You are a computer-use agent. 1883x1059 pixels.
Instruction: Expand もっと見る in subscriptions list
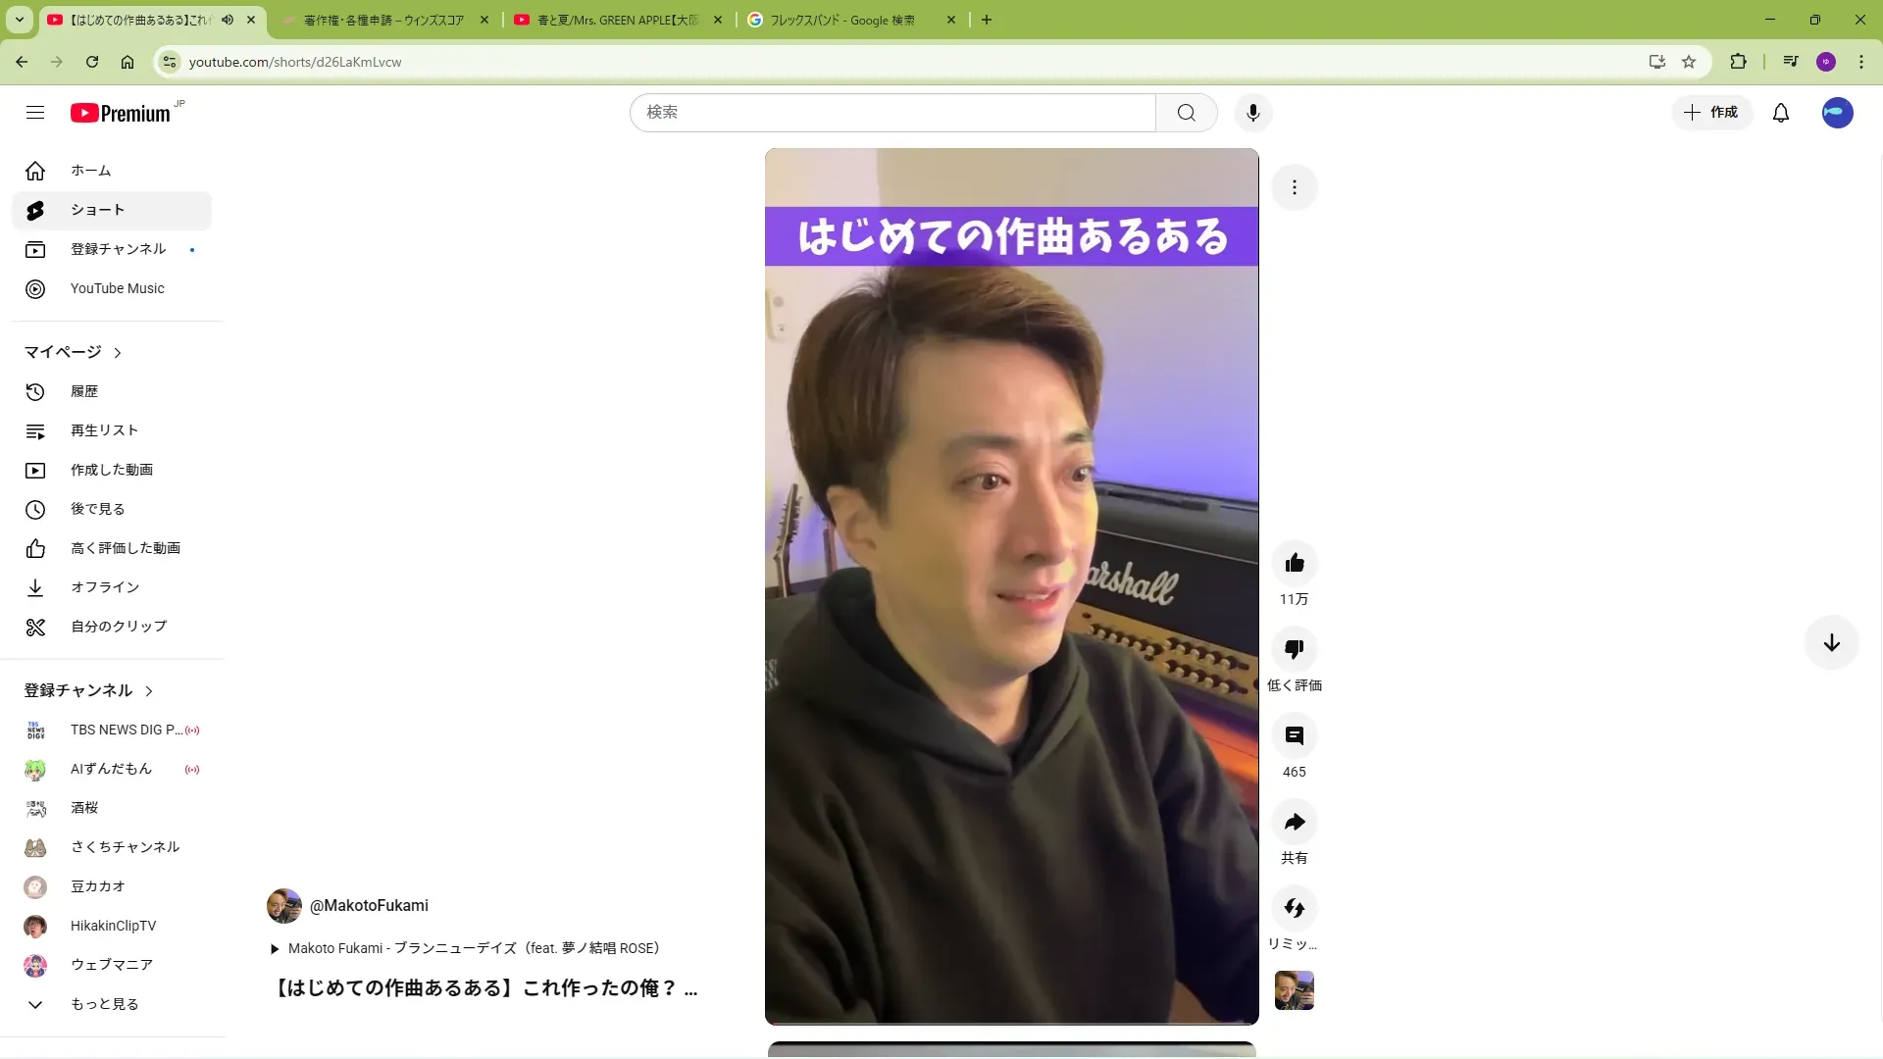(104, 1004)
